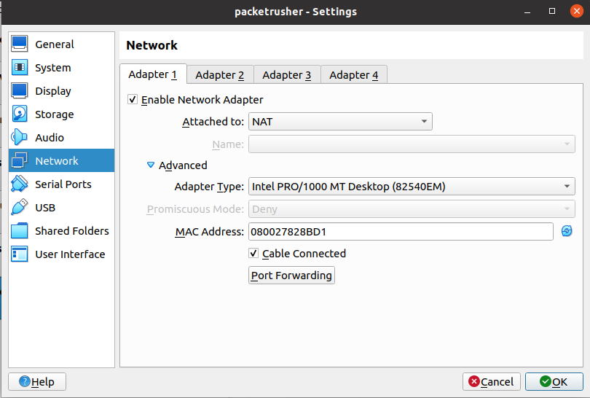Switch to Adapter 2 tab
Screen dimensions: 590x398
[220, 75]
